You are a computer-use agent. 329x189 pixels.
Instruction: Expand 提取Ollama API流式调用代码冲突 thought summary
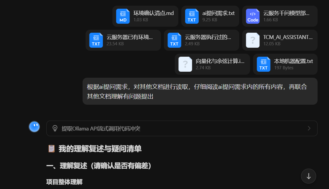coord(182,128)
